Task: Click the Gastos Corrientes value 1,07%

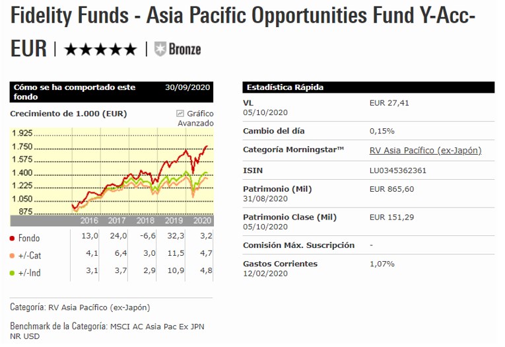Action: pos(382,264)
